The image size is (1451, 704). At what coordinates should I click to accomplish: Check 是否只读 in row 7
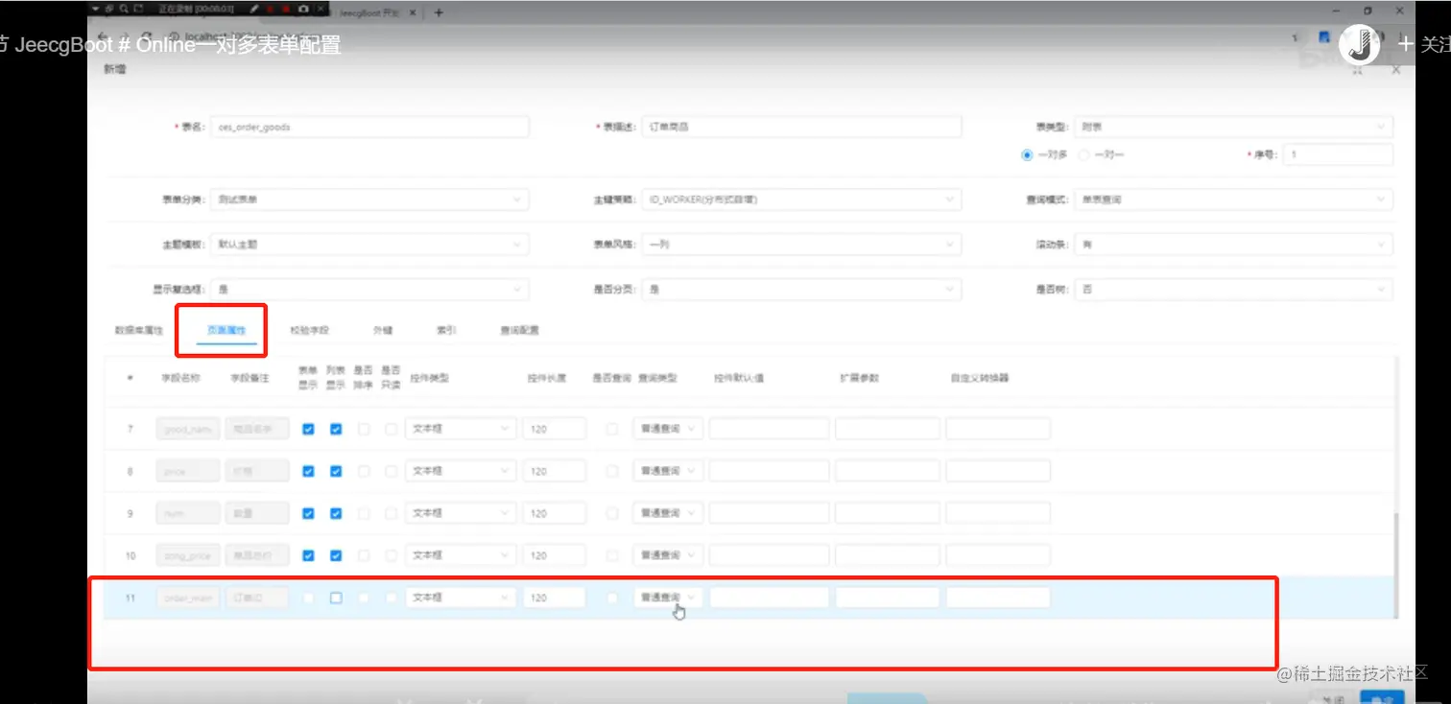(x=391, y=429)
